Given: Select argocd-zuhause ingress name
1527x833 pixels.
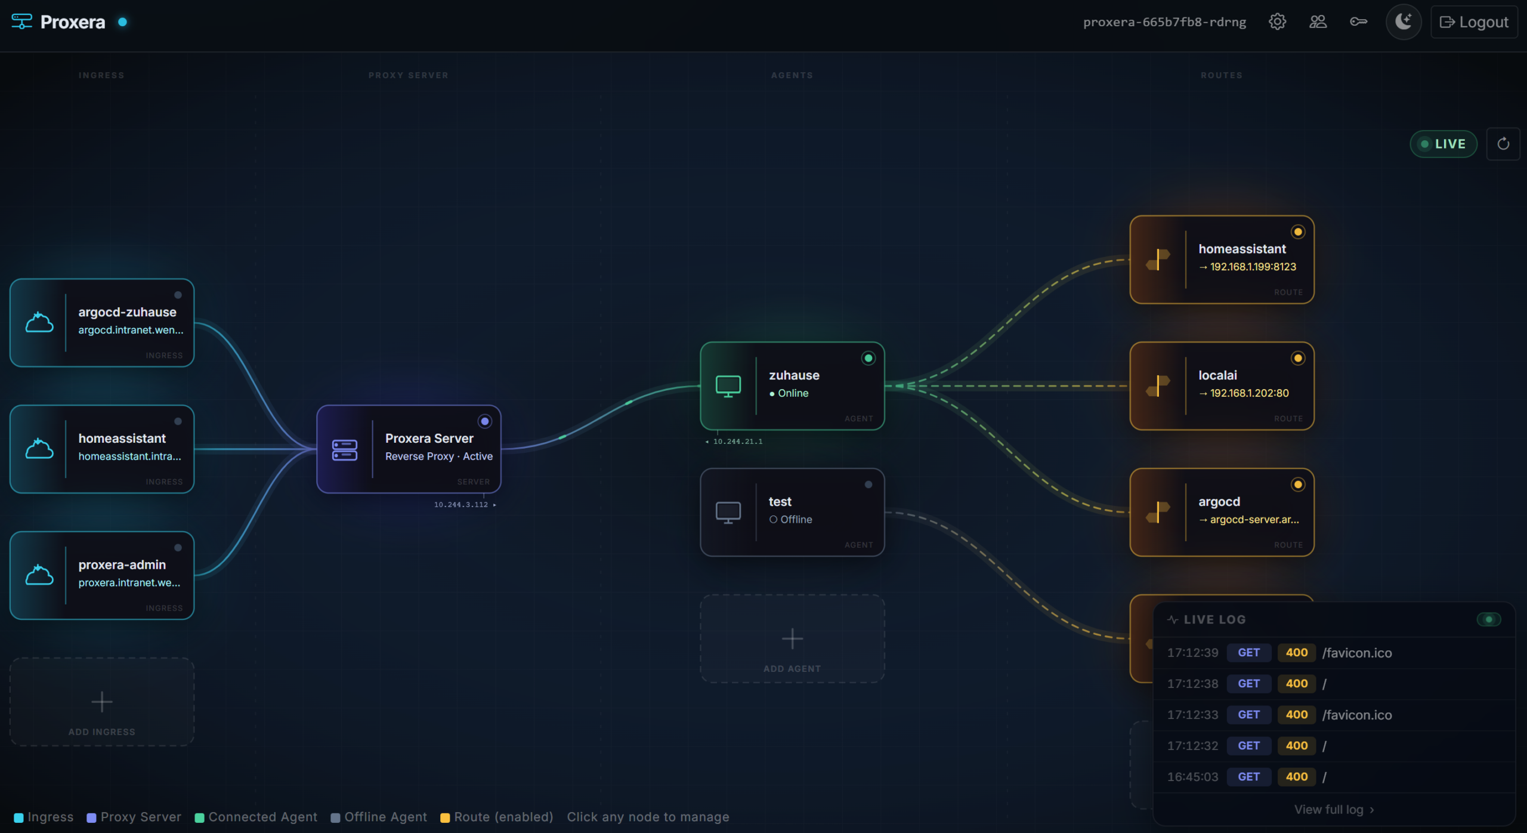Looking at the screenshot, I should coord(127,312).
